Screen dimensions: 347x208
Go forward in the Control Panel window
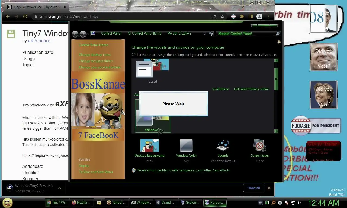tap(83, 34)
